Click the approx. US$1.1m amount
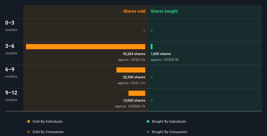This screenshot has height=136, width=267. (131, 83)
